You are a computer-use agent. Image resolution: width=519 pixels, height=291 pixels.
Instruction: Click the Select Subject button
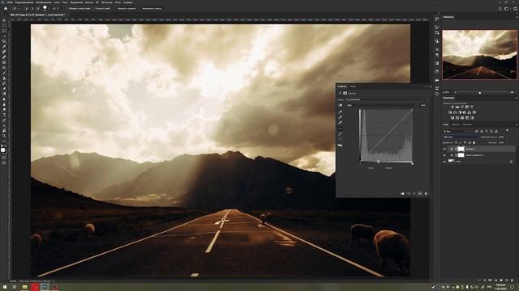click(127, 8)
